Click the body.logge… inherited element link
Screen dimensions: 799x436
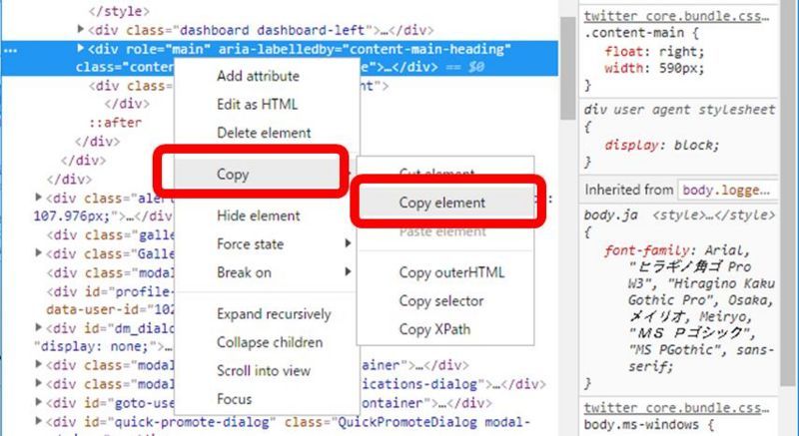[x=726, y=191]
